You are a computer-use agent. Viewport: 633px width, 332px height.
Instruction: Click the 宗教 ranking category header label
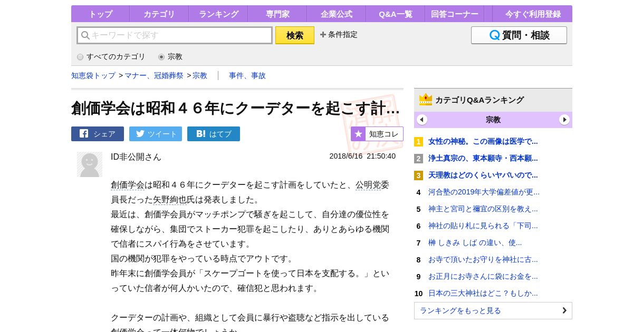point(493,120)
